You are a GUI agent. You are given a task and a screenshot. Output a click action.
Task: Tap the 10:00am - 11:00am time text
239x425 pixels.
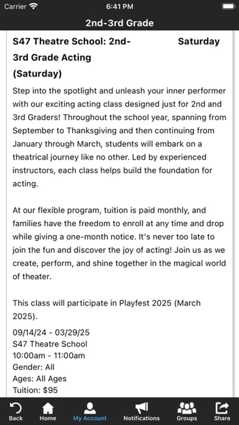coord(49,356)
